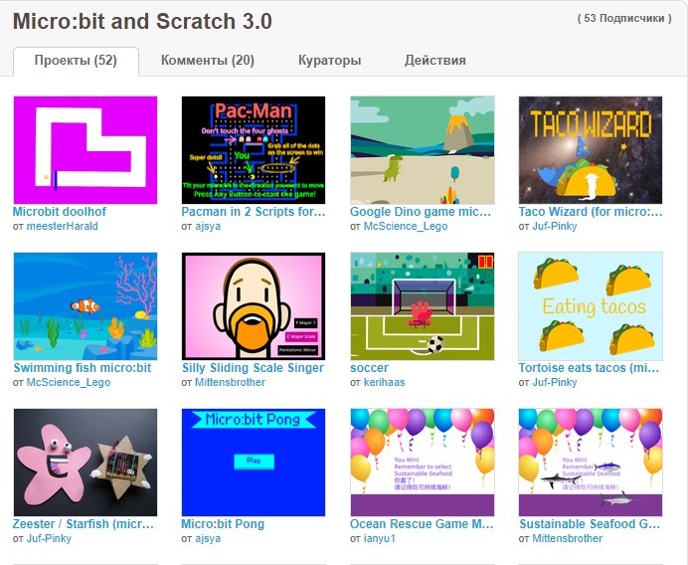Screen dimensions: 688x565
Task: Open the Ocean Rescue Game thumbnail
Action: point(423,463)
